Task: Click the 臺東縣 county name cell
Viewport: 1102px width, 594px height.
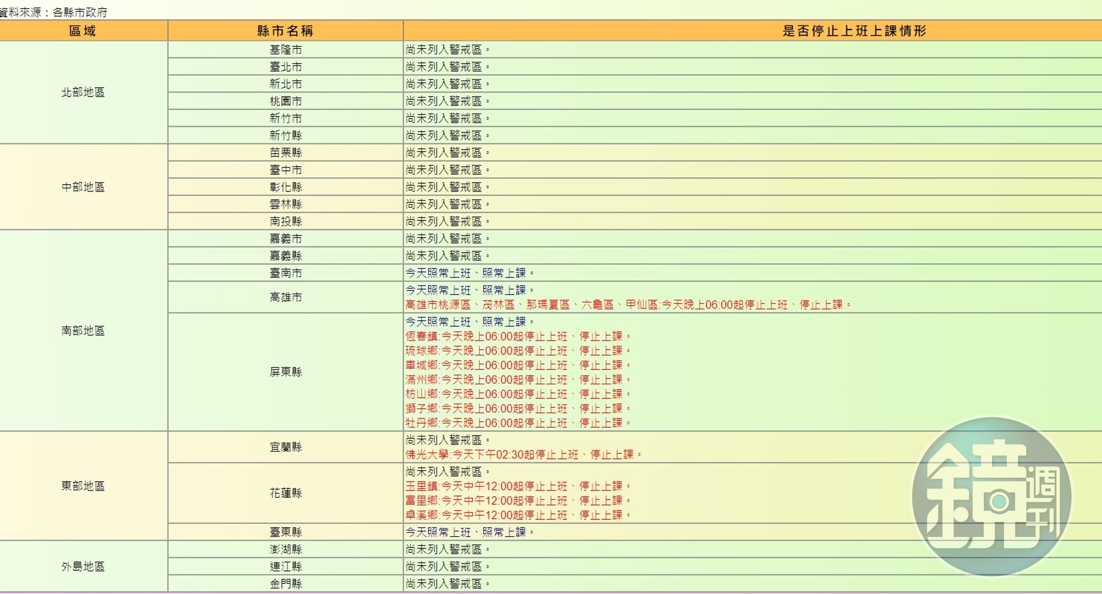Action: coord(286,532)
